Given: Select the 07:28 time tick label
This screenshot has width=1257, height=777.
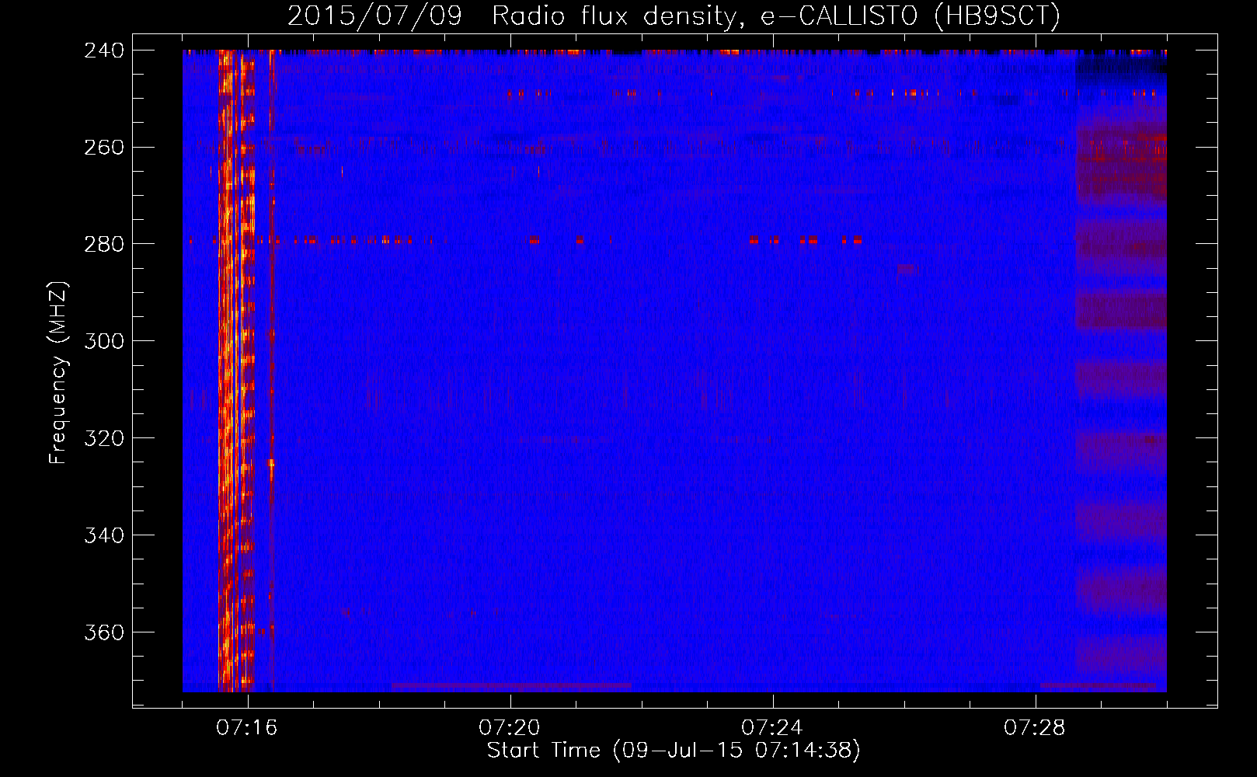Looking at the screenshot, I should coord(1035,728).
